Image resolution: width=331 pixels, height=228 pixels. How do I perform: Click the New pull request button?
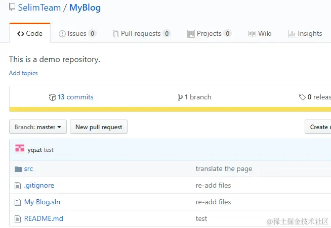(99, 127)
